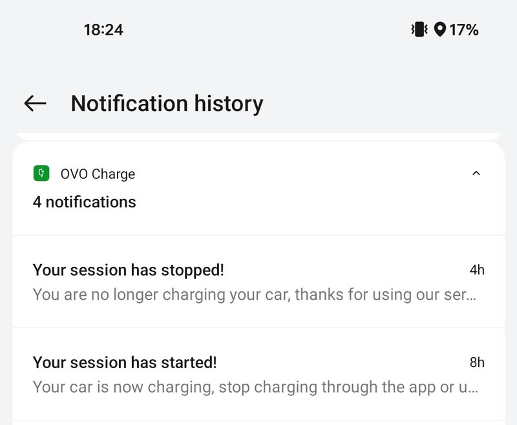Open the "Your session has started!" notification

pyautogui.click(x=125, y=362)
